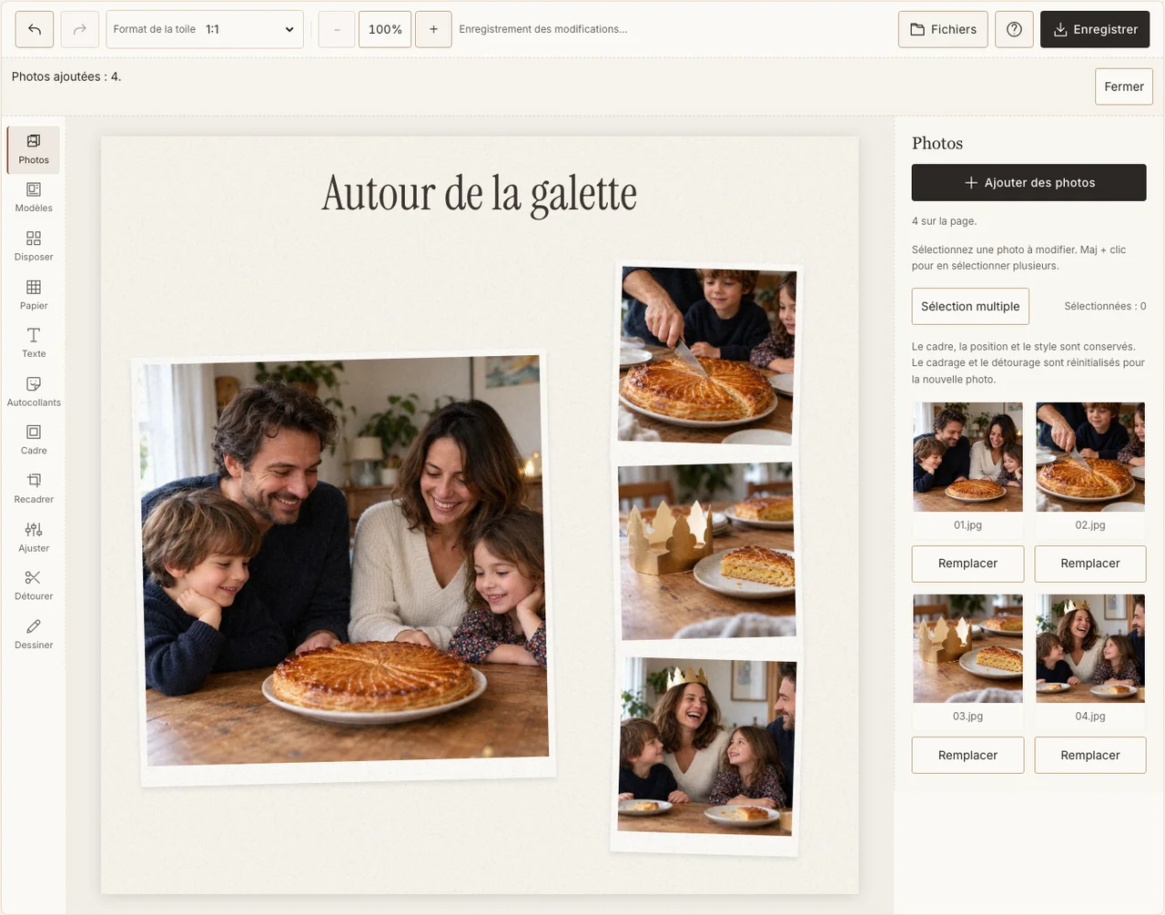Select the 01.jpg thumbnail in panel
This screenshot has height=915, width=1165.
(x=967, y=456)
